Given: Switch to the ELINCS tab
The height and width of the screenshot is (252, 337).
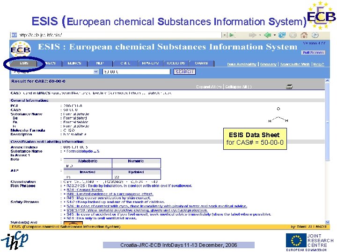Looking at the screenshot, I should click(74, 63).
